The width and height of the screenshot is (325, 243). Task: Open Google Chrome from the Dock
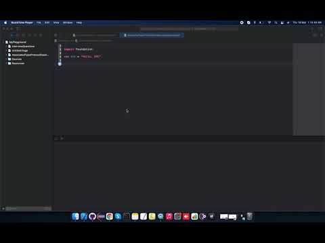point(110,217)
